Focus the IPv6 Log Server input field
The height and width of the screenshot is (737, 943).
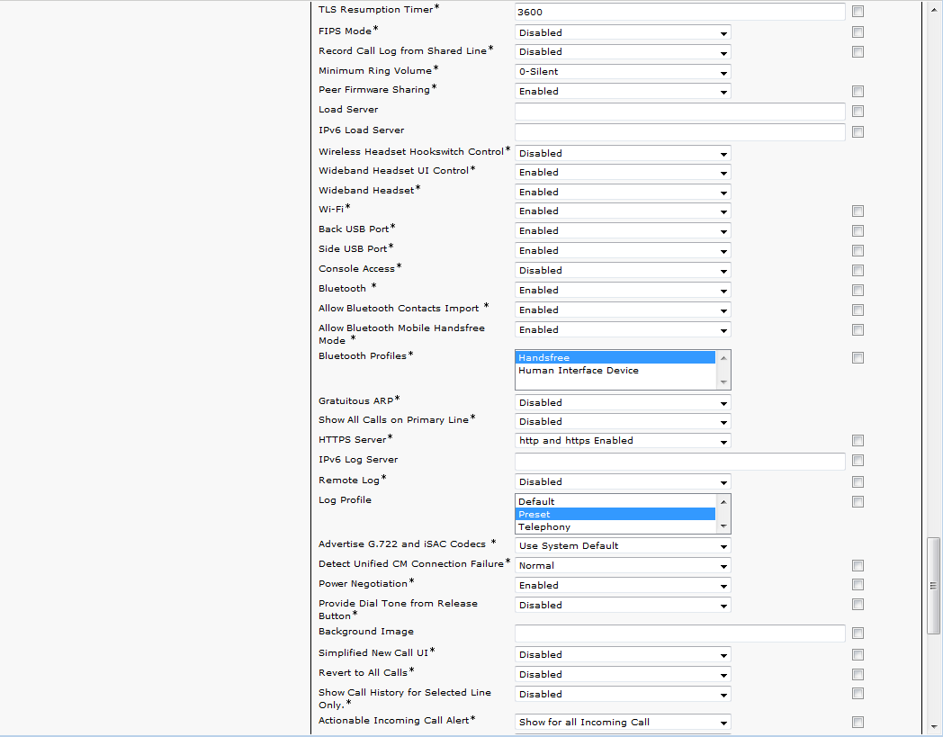(x=679, y=462)
